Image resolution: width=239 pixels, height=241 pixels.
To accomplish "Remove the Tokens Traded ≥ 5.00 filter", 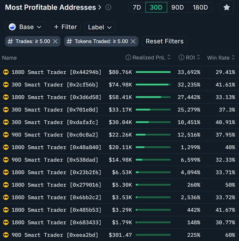I will [x=133, y=41].
